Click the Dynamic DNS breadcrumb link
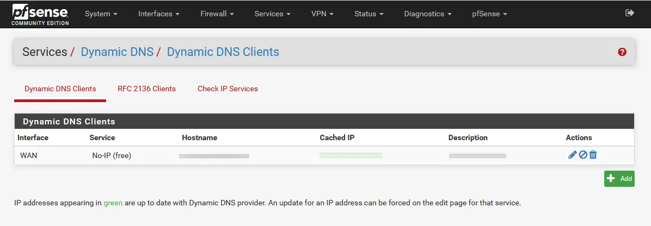651x226 pixels. point(116,52)
